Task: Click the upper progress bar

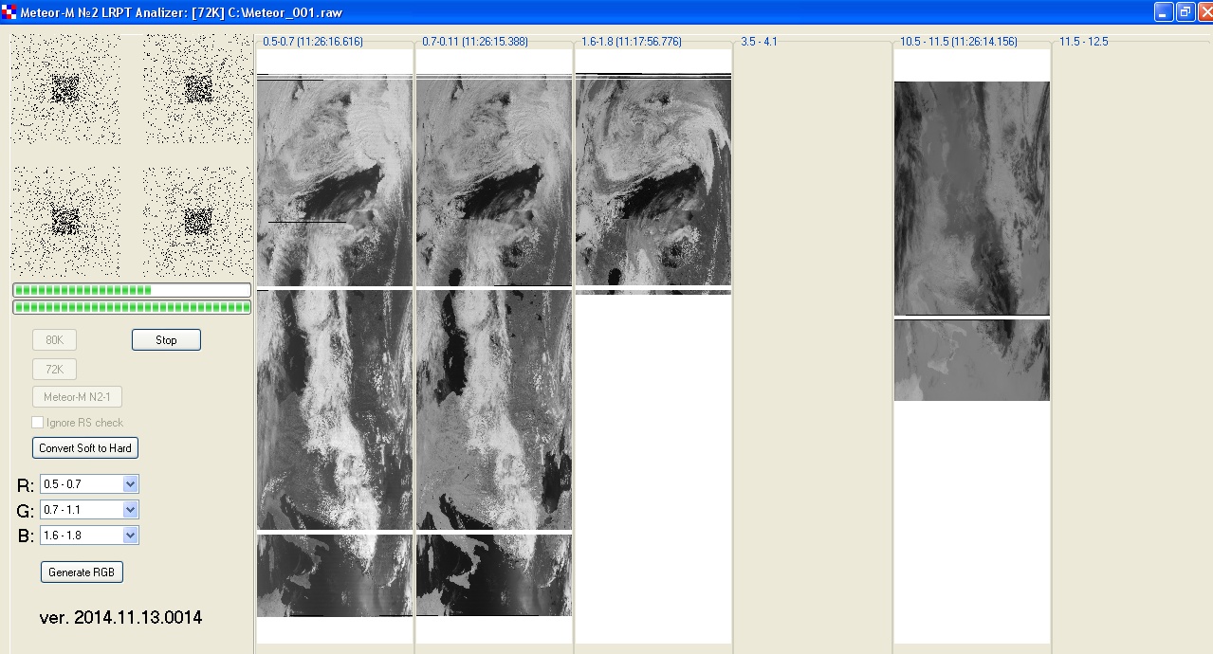Action: (x=132, y=290)
